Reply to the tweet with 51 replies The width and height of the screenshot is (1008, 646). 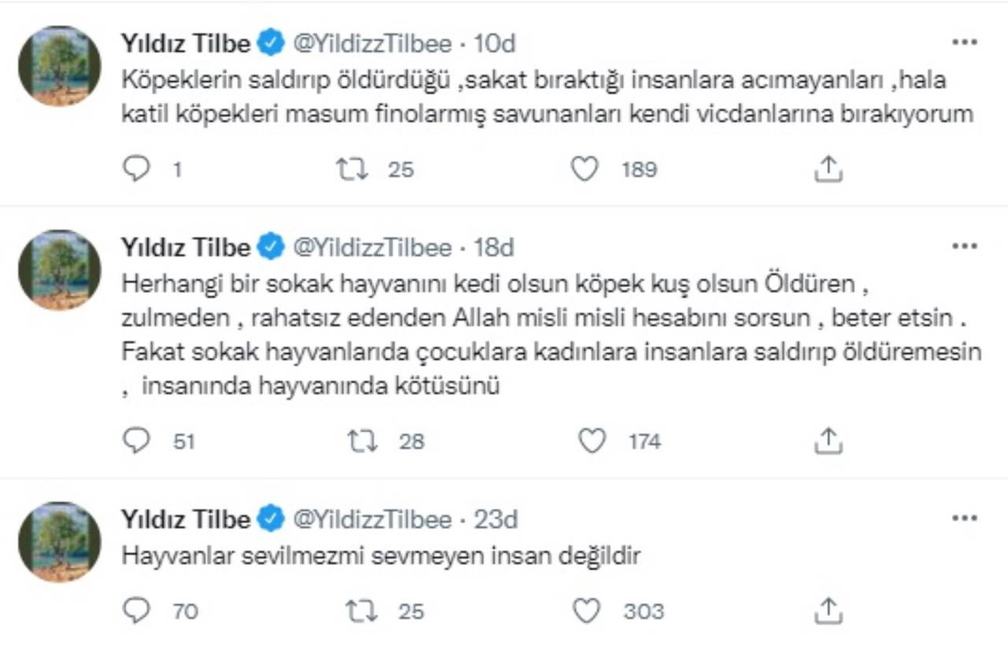tap(137, 441)
